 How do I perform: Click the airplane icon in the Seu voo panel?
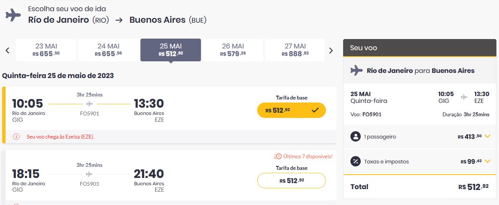[356, 71]
